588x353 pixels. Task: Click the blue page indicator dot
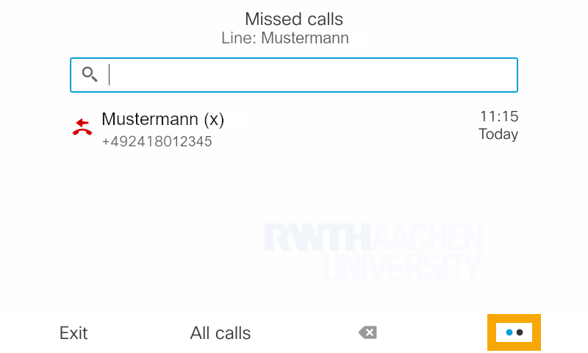point(509,332)
